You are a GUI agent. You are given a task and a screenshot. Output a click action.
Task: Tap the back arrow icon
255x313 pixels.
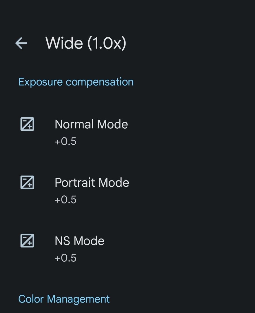pyautogui.click(x=21, y=43)
